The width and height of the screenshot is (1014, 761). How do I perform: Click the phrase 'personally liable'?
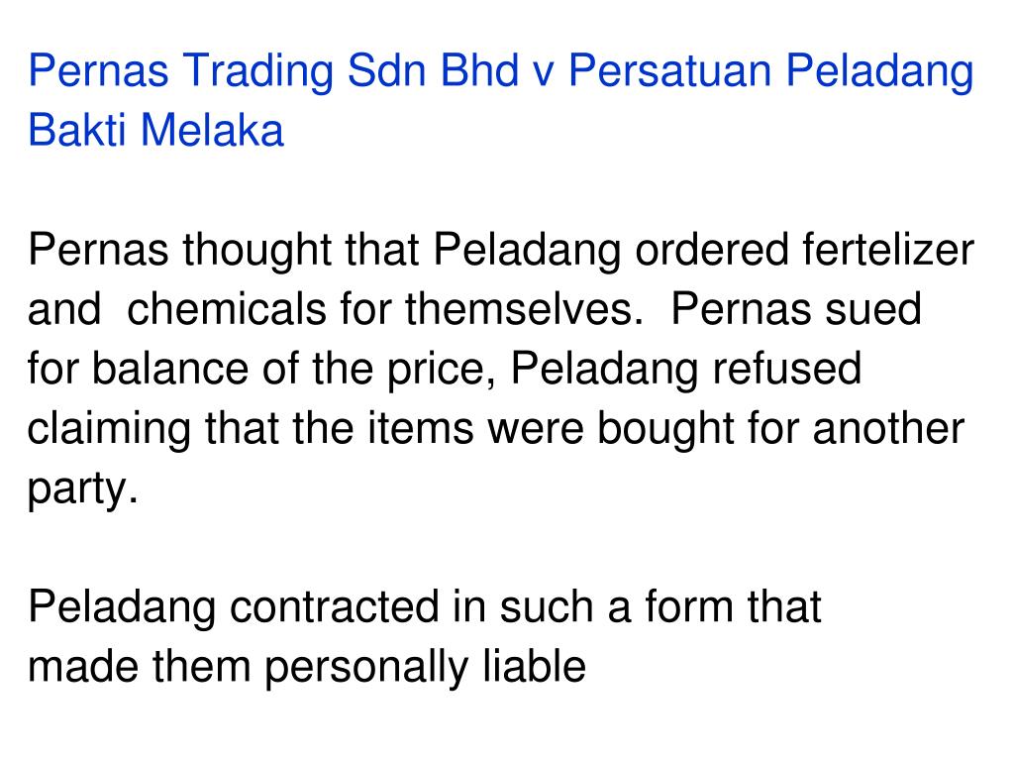(425, 668)
